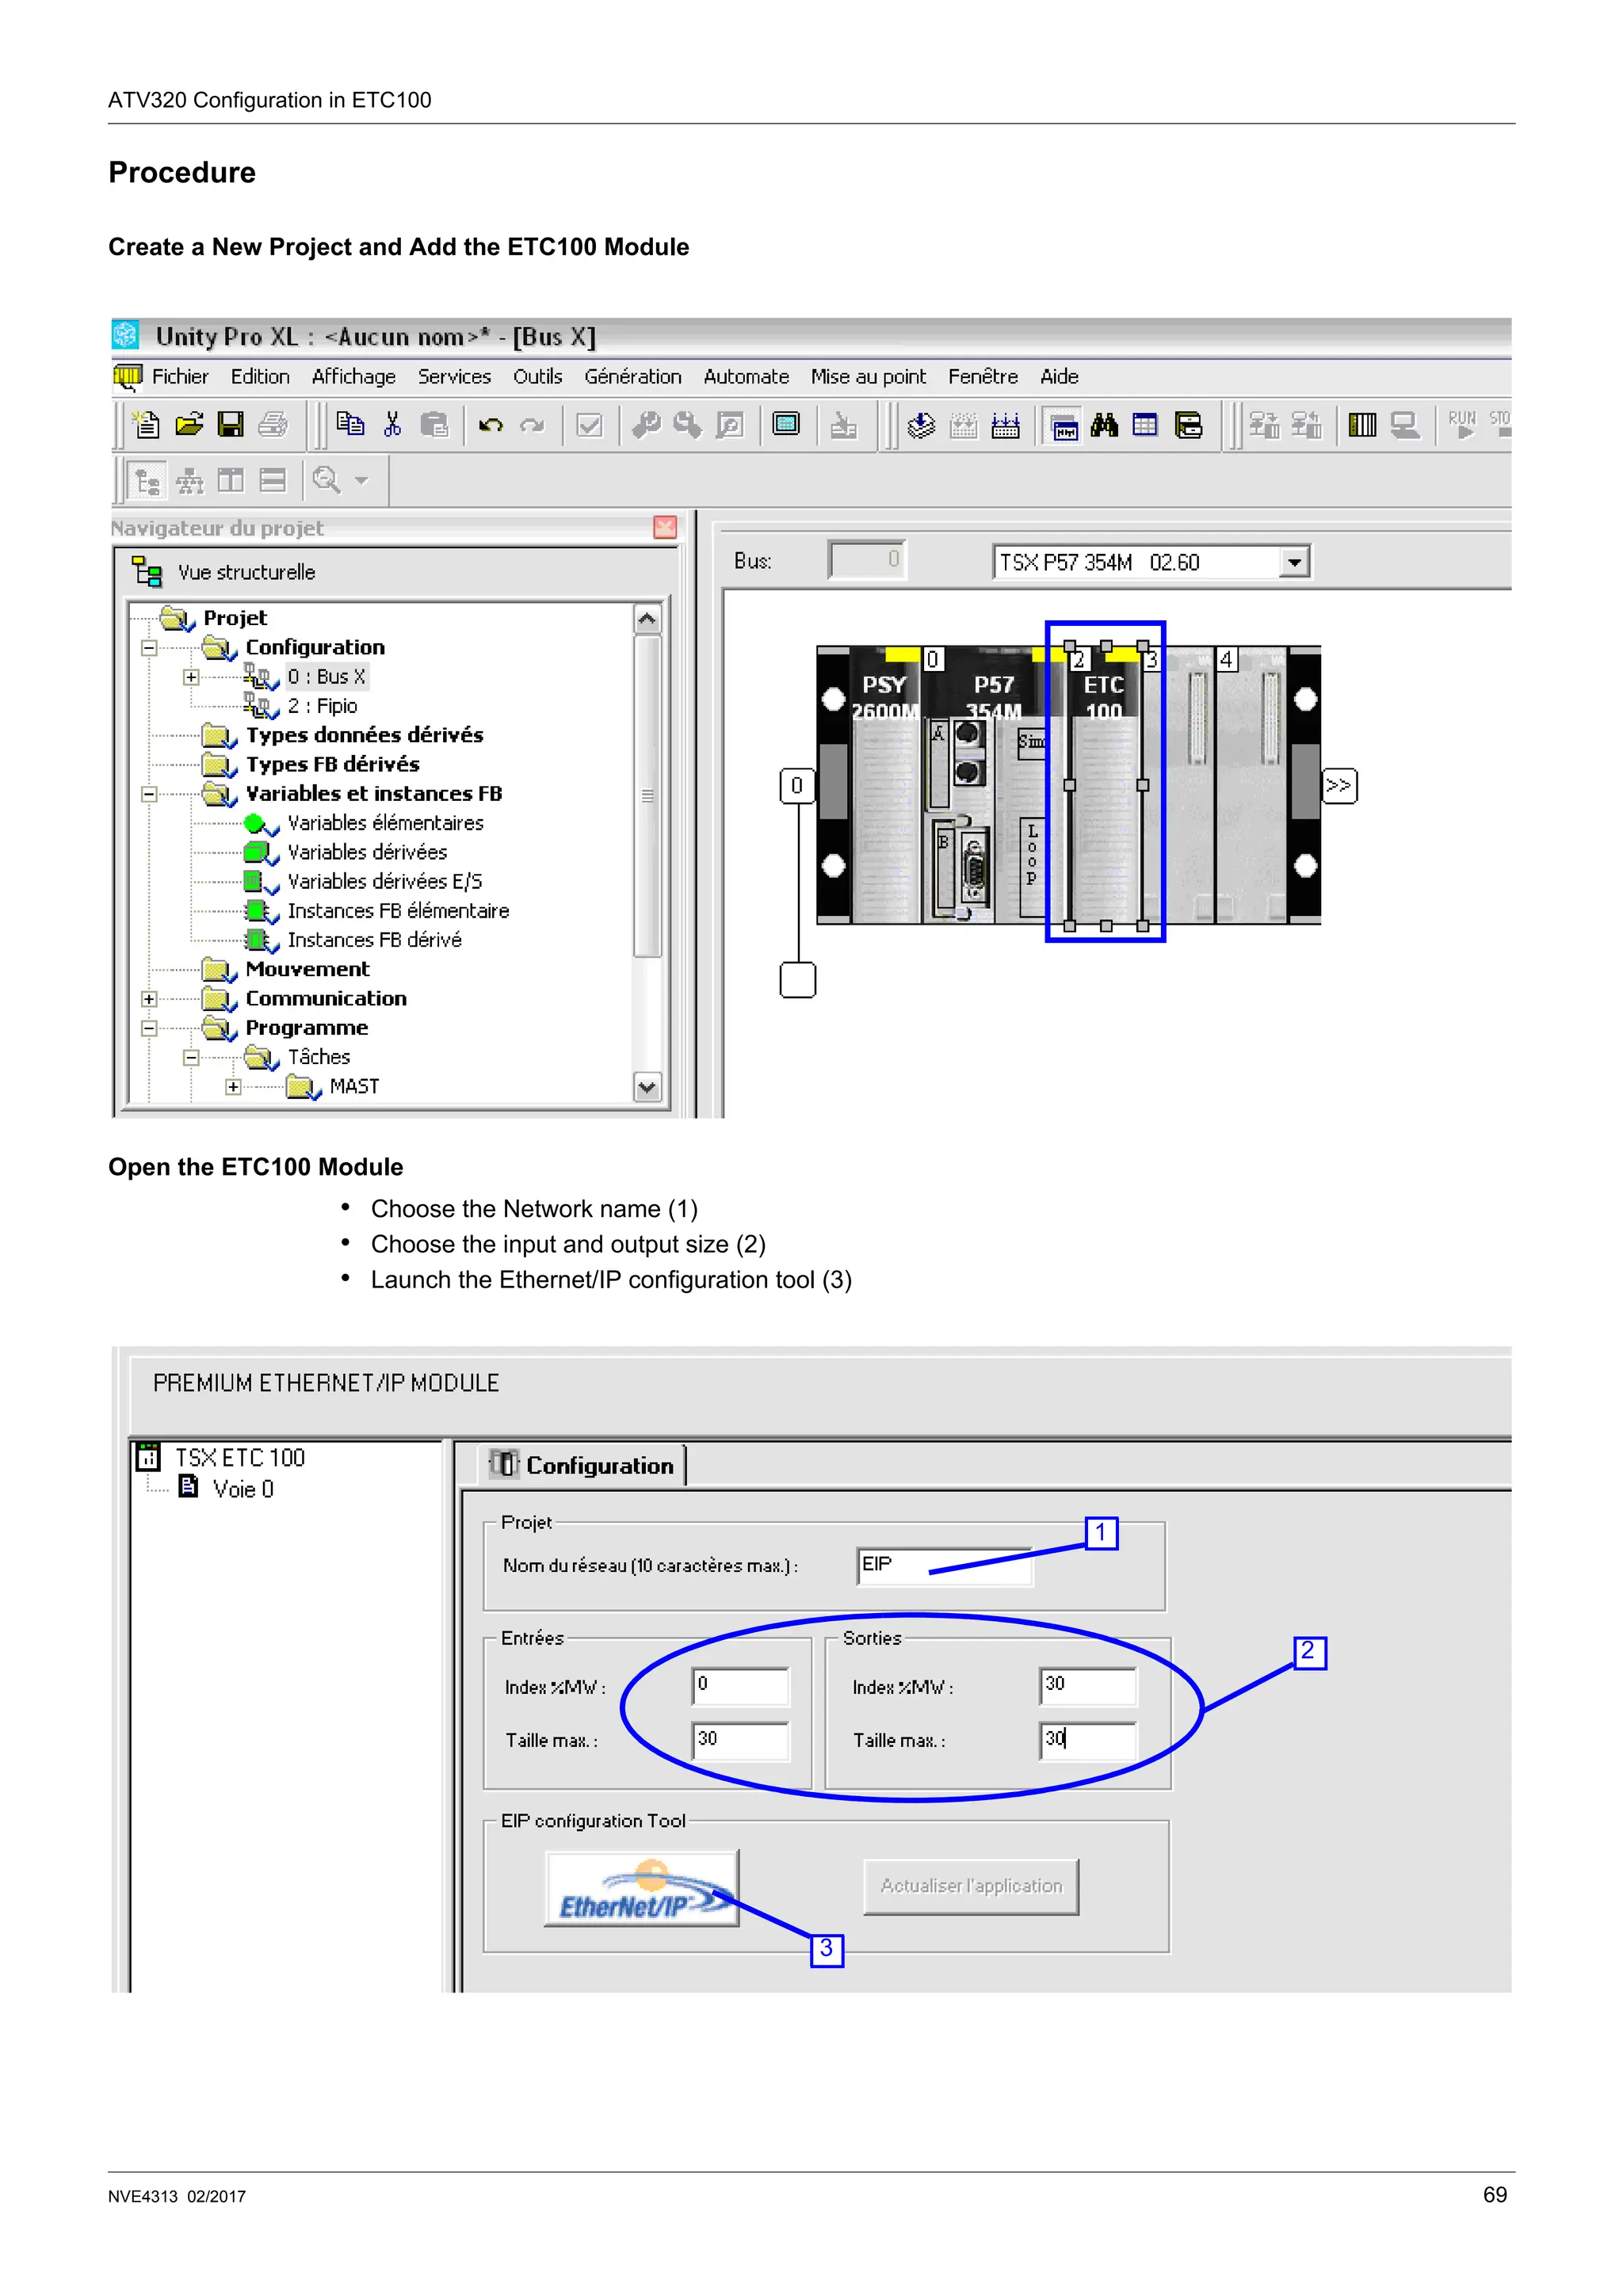Click the Open folder toolbar icon
1623x2296 pixels.
coord(189,425)
